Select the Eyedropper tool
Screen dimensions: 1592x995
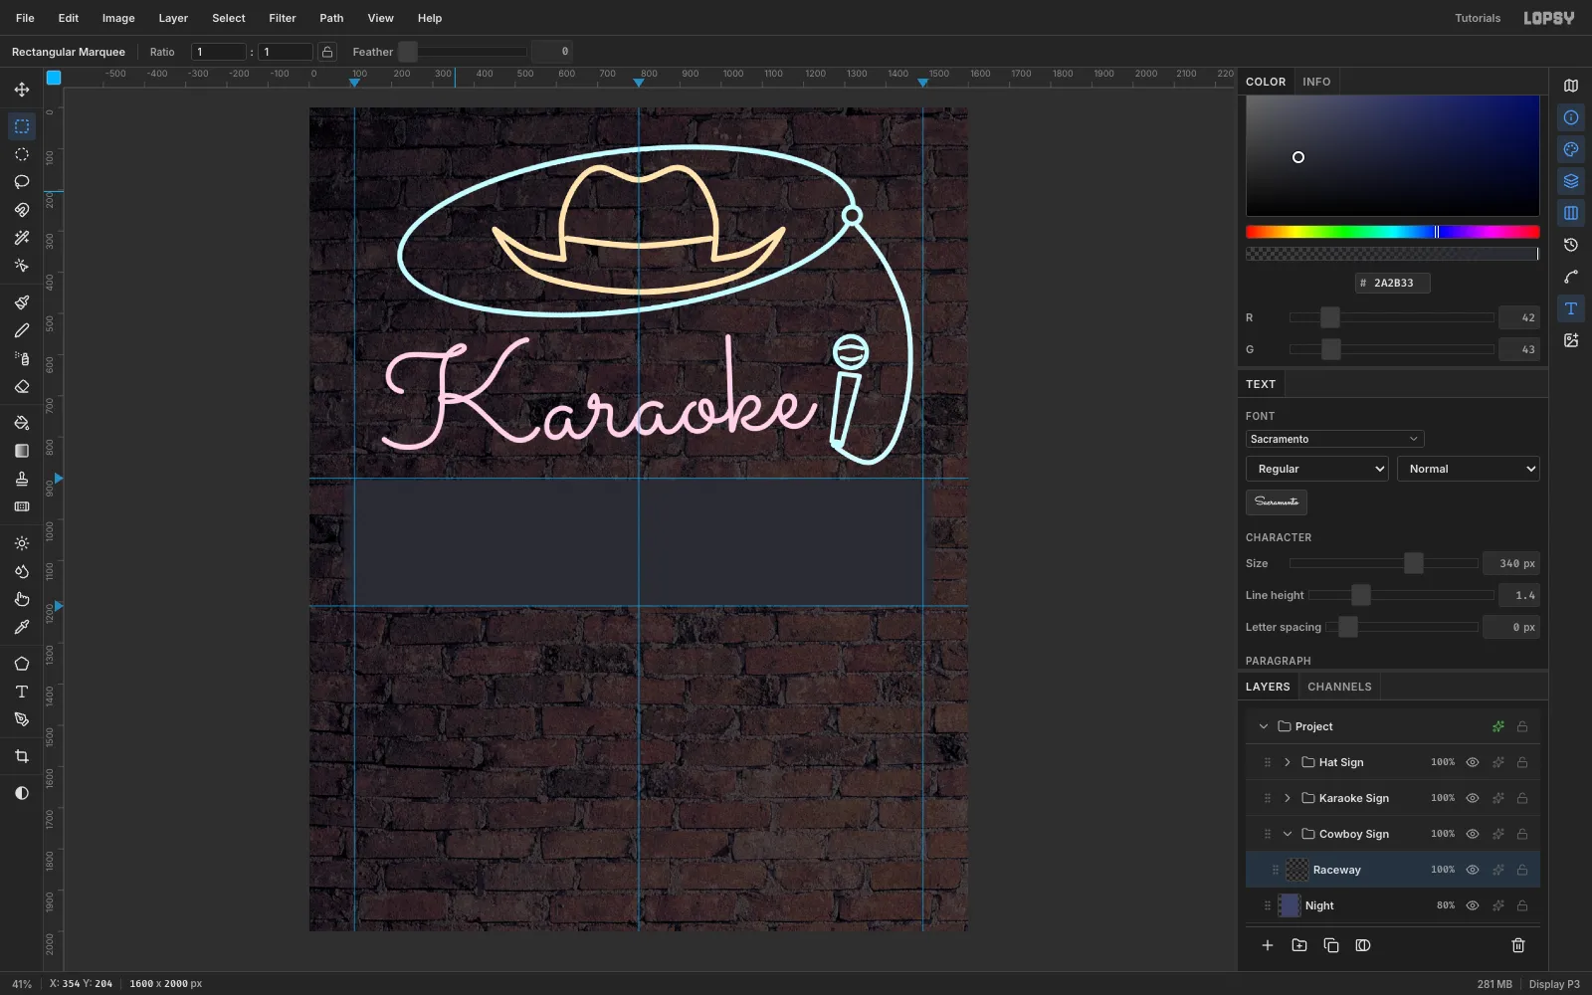pyautogui.click(x=22, y=627)
